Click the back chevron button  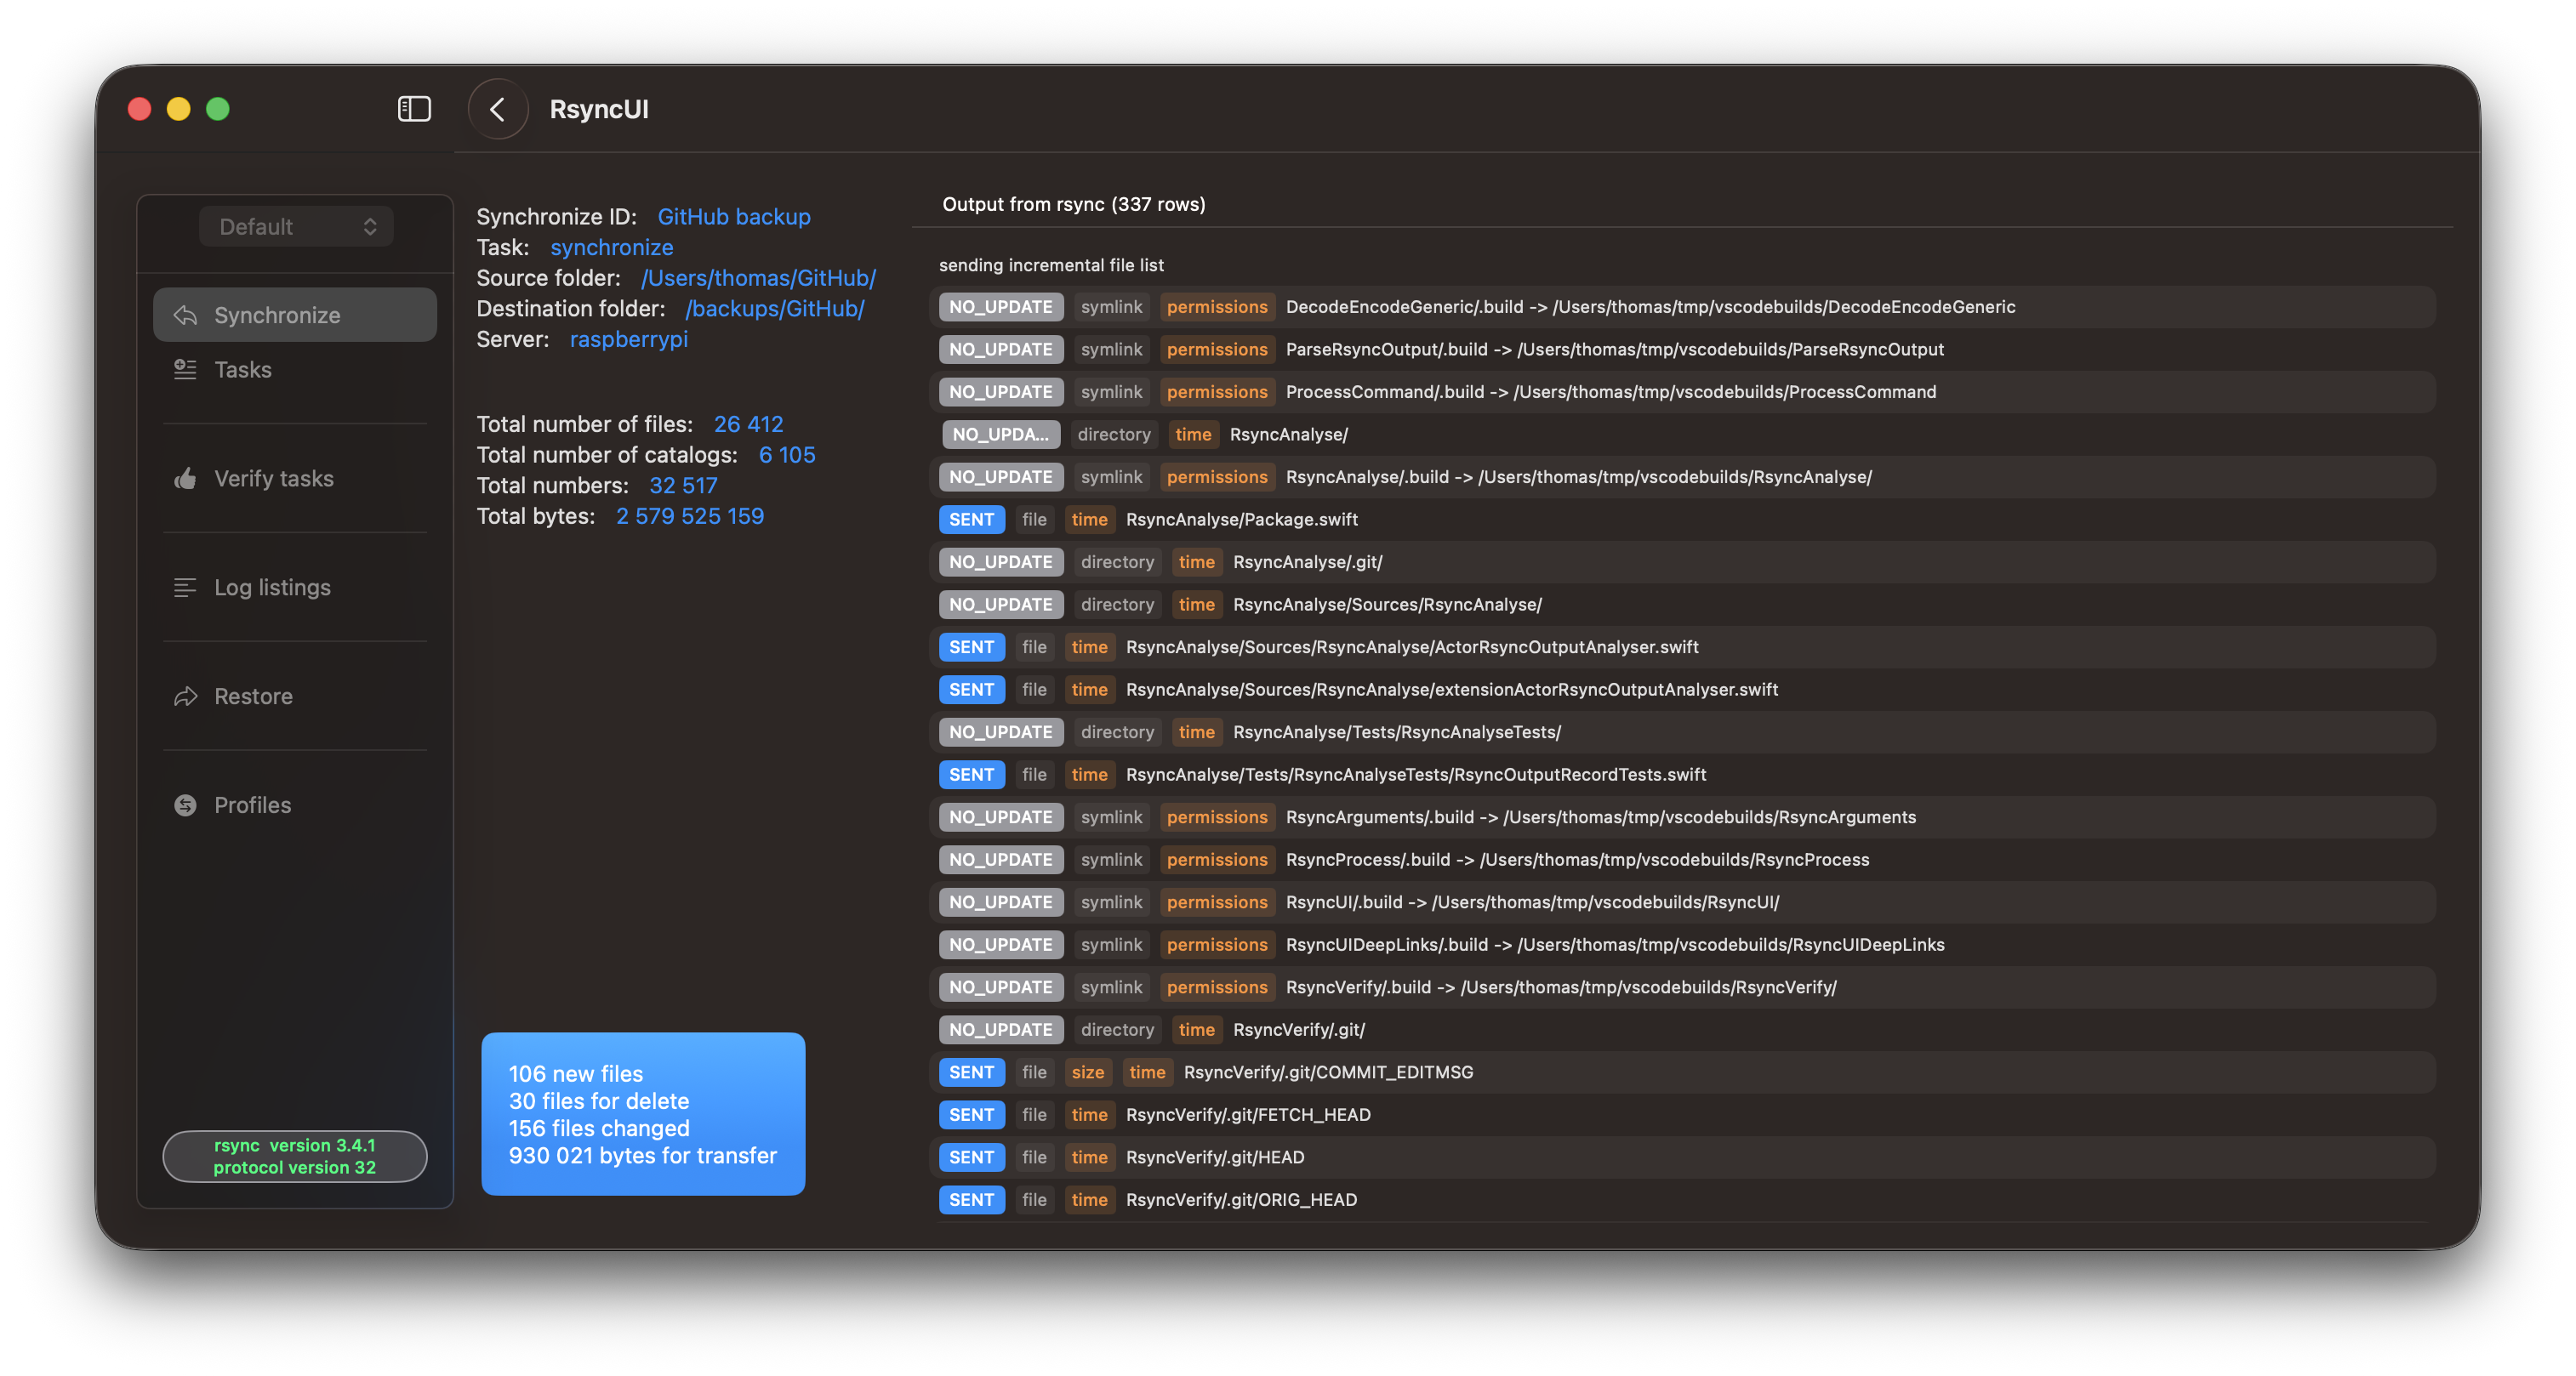(497, 109)
